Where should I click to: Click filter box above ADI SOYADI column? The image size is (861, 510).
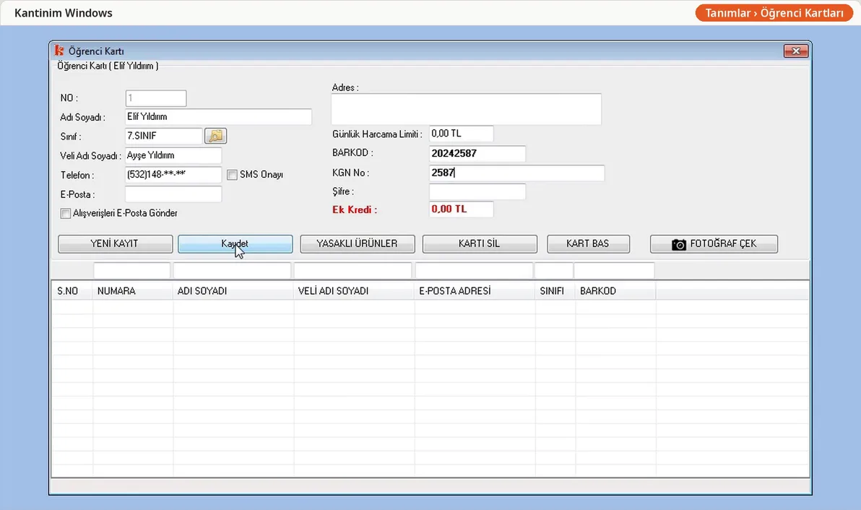(x=233, y=270)
